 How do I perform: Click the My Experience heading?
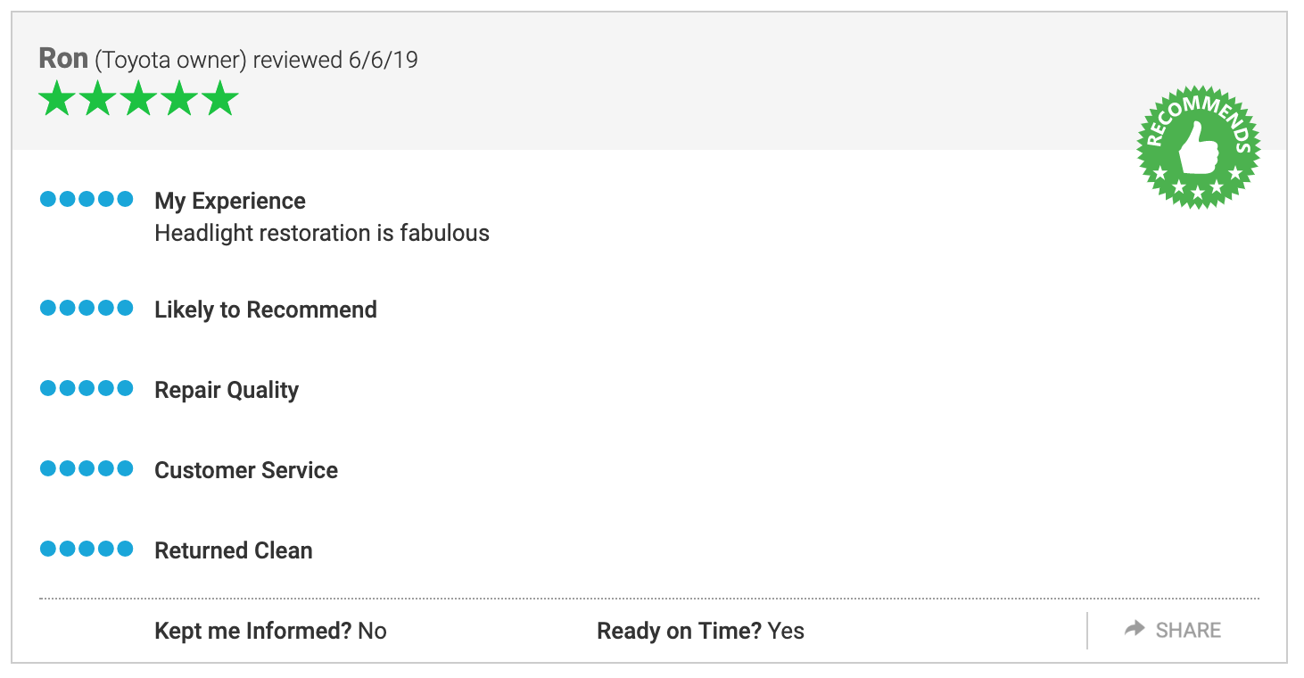[x=230, y=201]
